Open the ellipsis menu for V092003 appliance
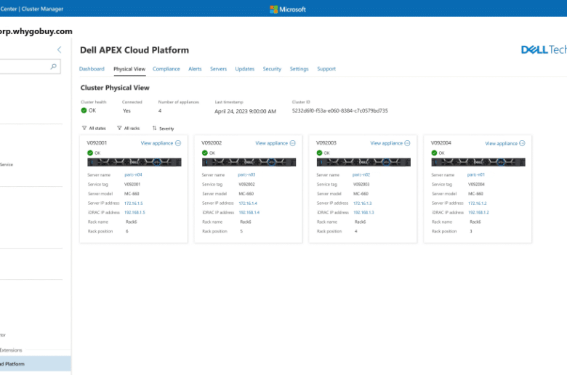Viewport: 567px width, 375px height. (407, 143)
